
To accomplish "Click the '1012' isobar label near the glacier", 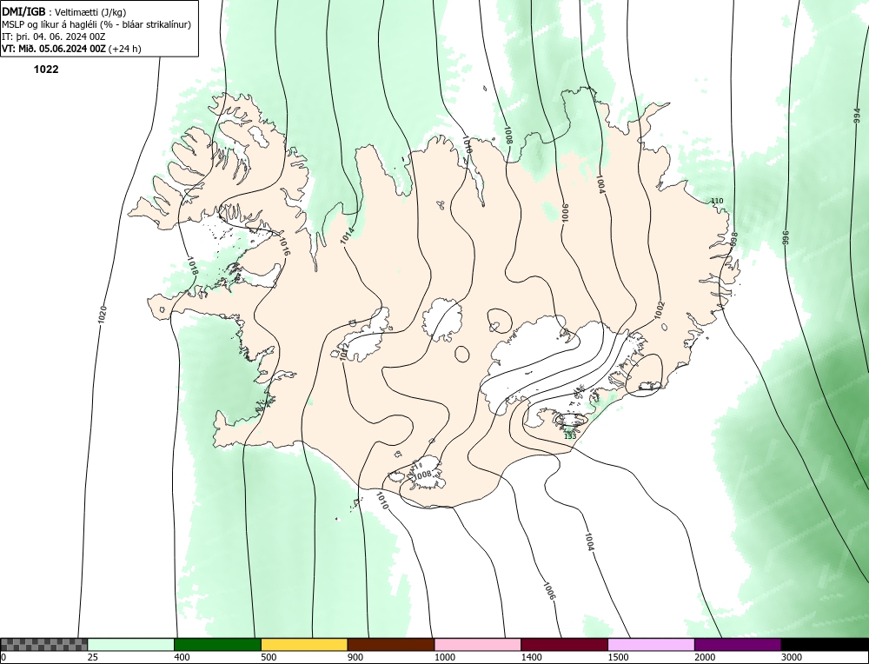I will (343, 352).
